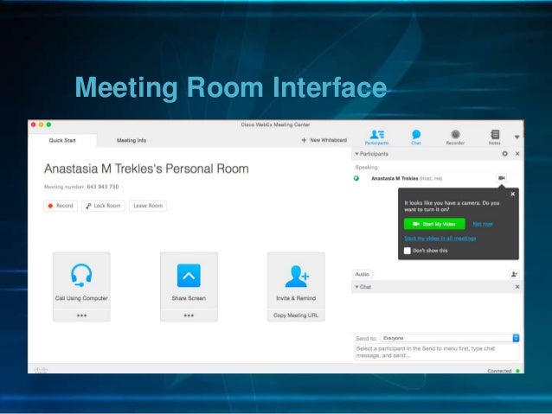Open the Send to Everyone dropdown
This screenshot has height=414, width=552.
point(450,338)
